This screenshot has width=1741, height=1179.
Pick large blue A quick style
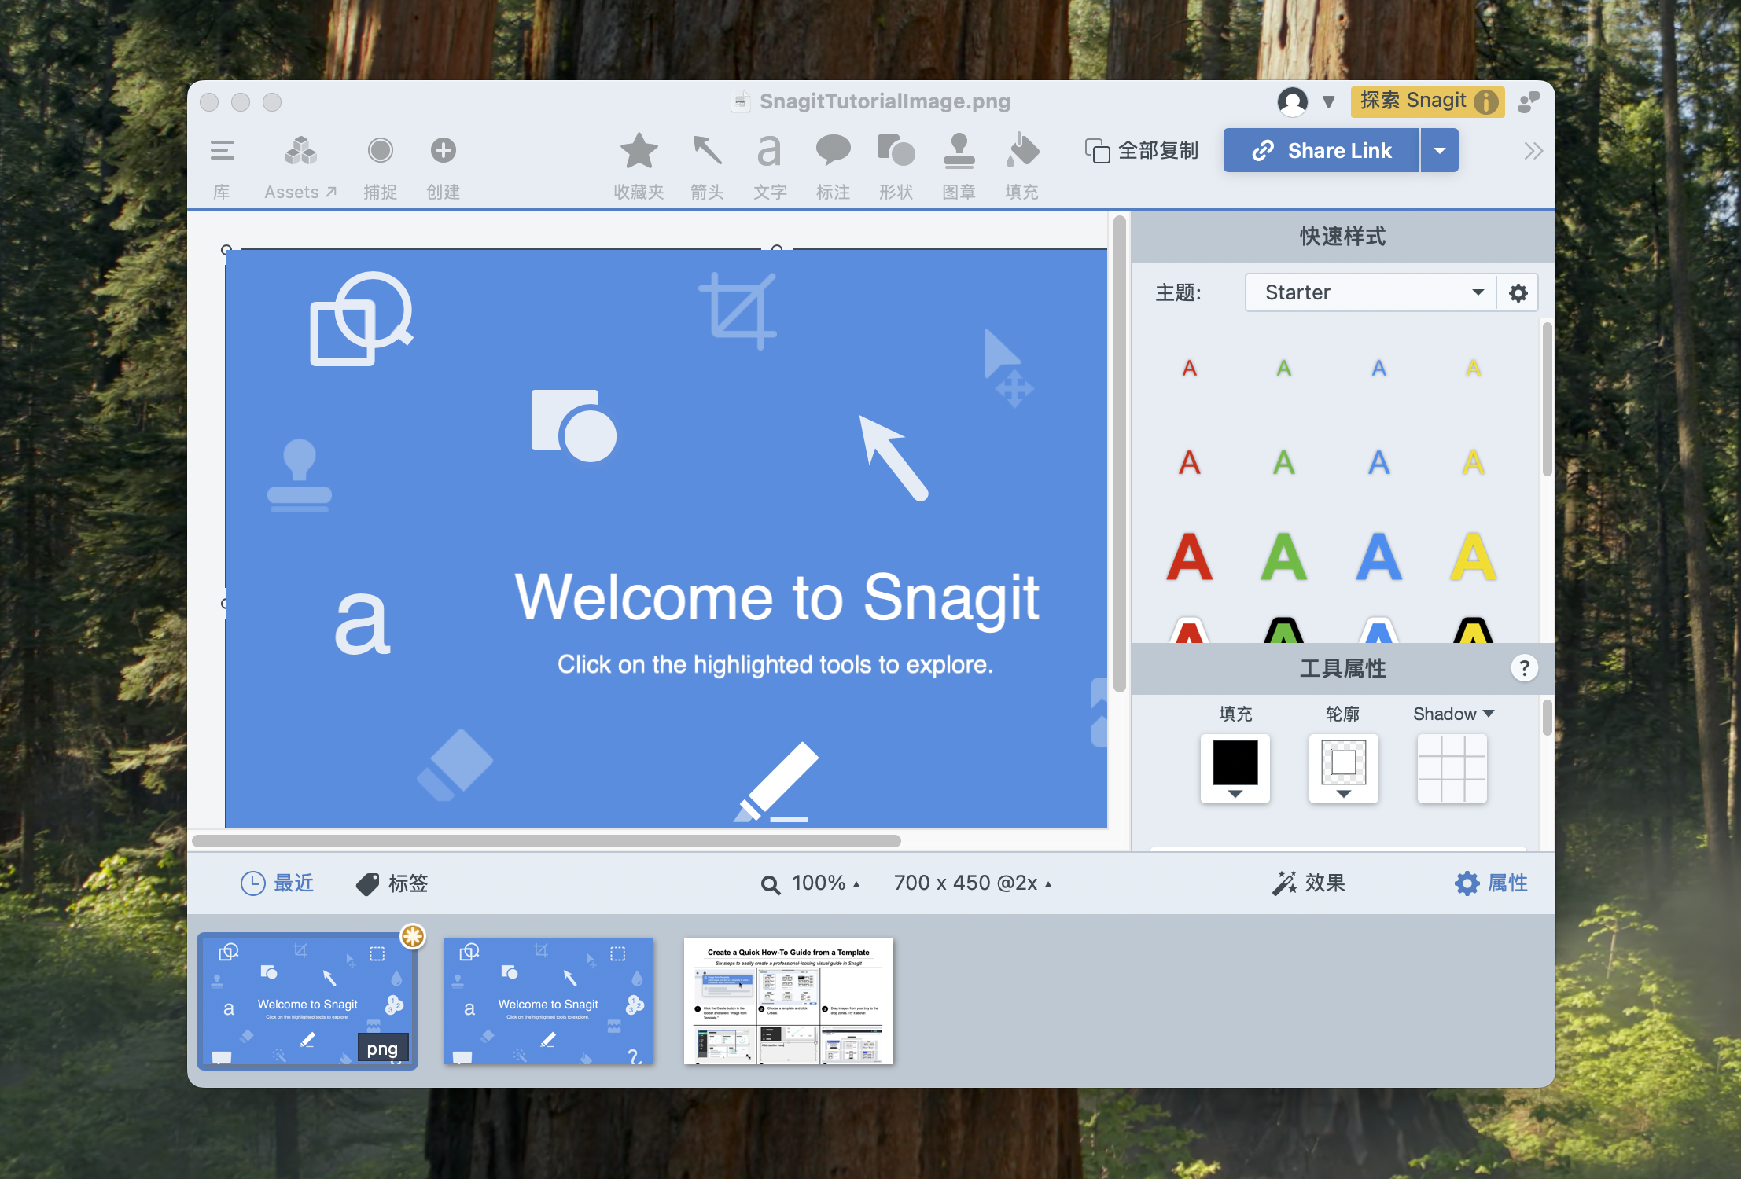(x=1379, y=556)
